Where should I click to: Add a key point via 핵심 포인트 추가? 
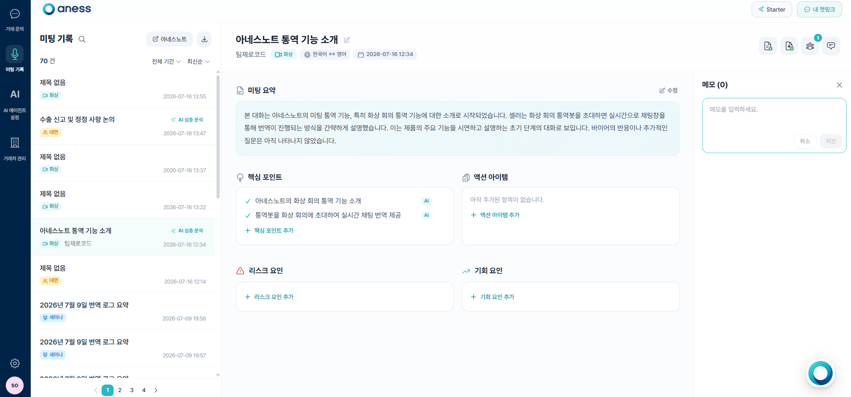tap(269, 231)
